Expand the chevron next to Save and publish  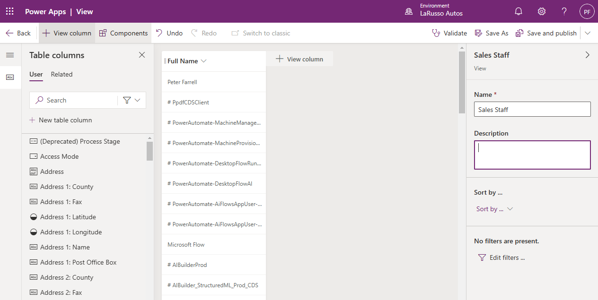588,33
